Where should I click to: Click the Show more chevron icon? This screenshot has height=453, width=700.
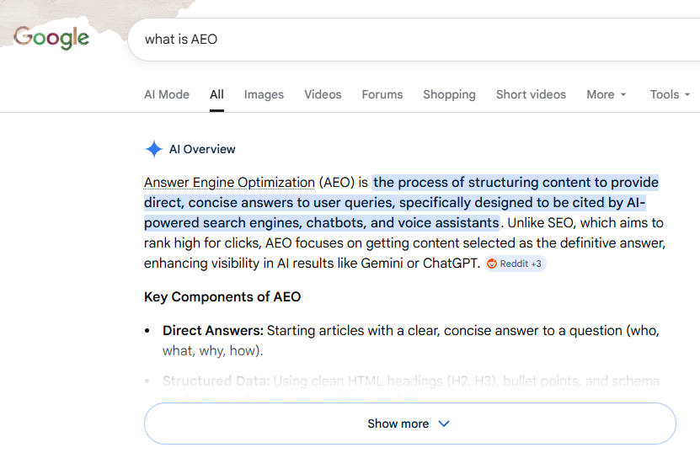444,424
